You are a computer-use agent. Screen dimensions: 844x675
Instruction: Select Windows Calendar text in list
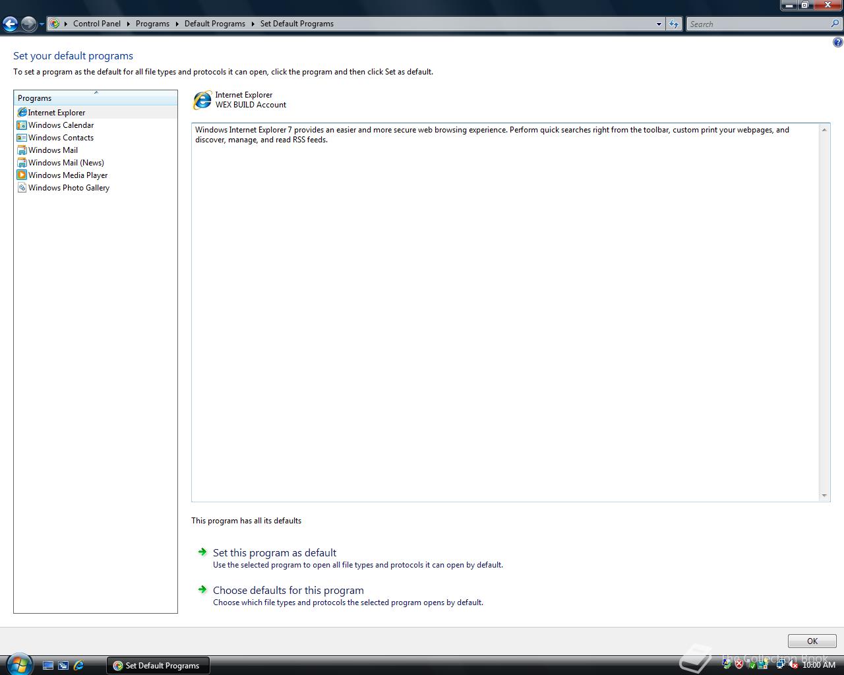click(x=61, y=125)
